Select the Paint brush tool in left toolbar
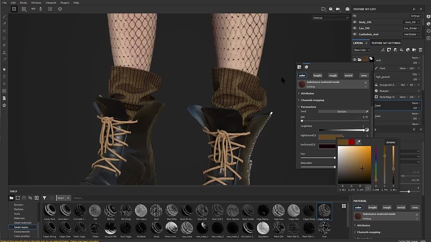This screenshot has height=242, width=431. click(x=4, y=16)
